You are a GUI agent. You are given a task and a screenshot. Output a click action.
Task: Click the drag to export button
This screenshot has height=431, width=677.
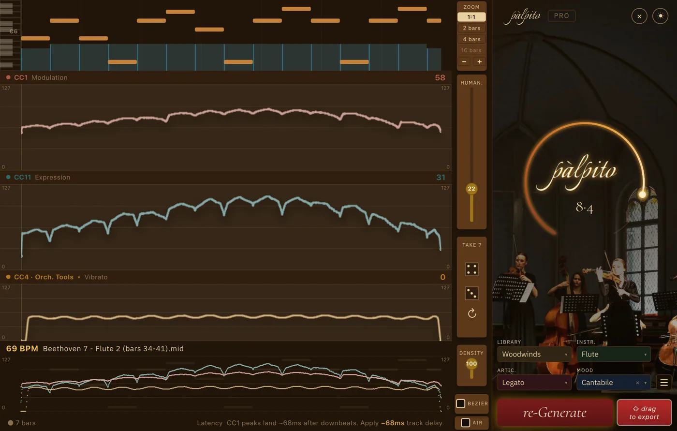(644, 413)
